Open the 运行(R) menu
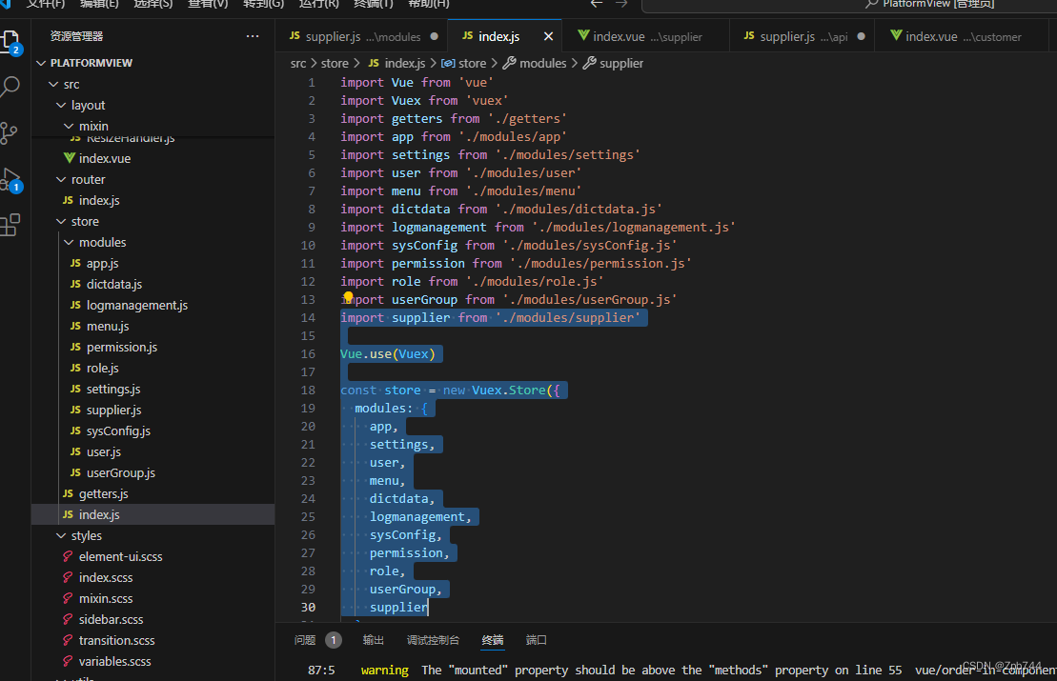This screenshot has height=681, width=1057. (319, 4)
